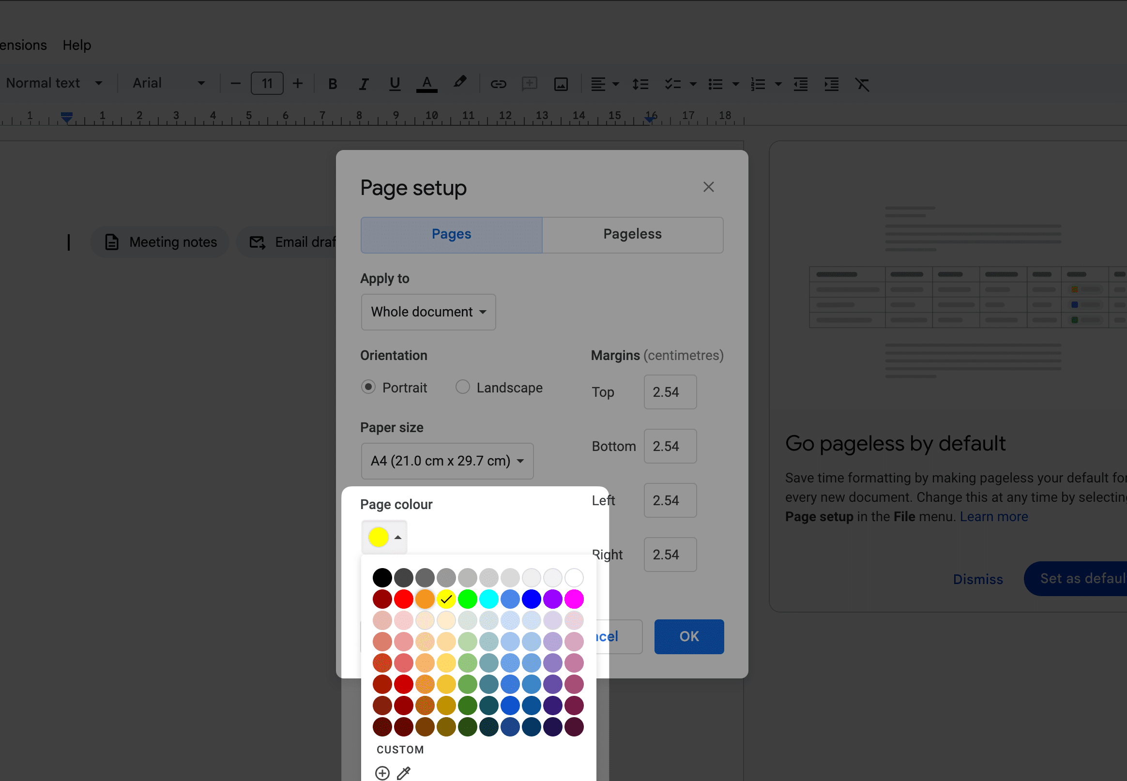Toggle underline formatting in toolbar
1127x781 pixels.
tap(395, 84)
